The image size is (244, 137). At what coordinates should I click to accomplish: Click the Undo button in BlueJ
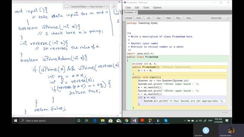138,18
